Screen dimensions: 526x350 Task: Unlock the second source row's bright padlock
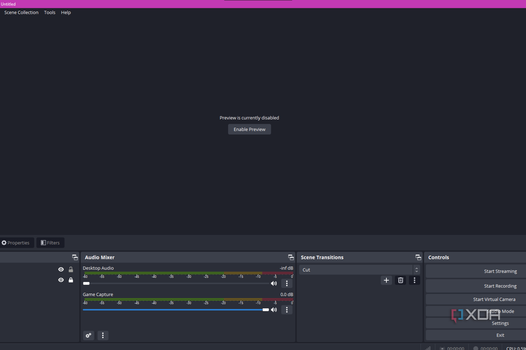coord(71,280)
